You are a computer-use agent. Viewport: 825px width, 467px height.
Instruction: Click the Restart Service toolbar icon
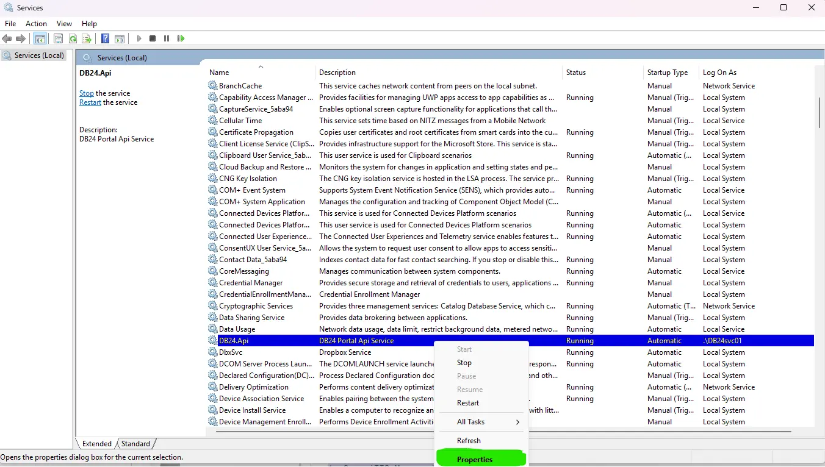(x=181, y=38)
